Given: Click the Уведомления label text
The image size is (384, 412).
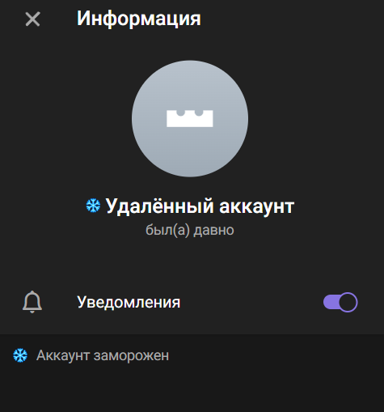Looking at the screenshot, I should pyautogui.click(x=129, y=302).
